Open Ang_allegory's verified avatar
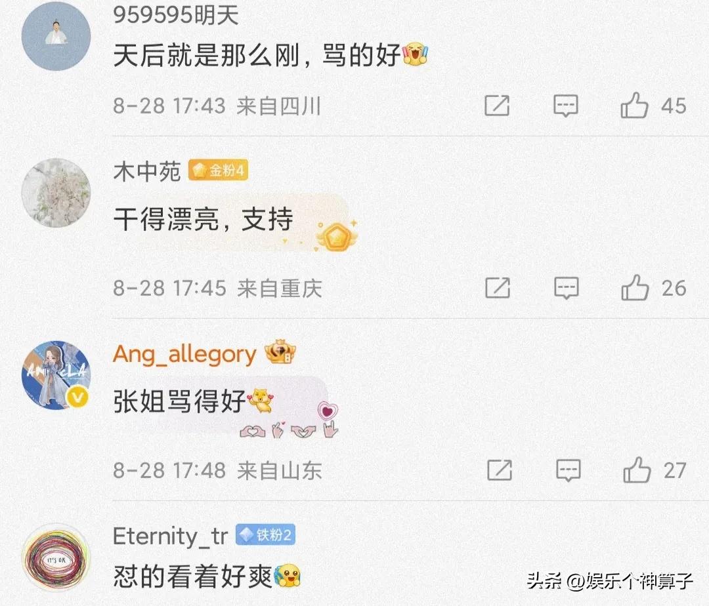 pyautogui.click(x=56, y=375)
